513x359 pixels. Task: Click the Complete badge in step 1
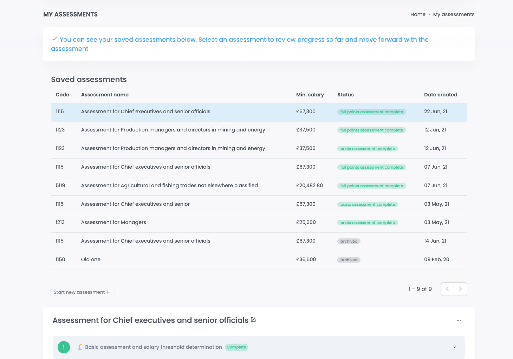236,347
